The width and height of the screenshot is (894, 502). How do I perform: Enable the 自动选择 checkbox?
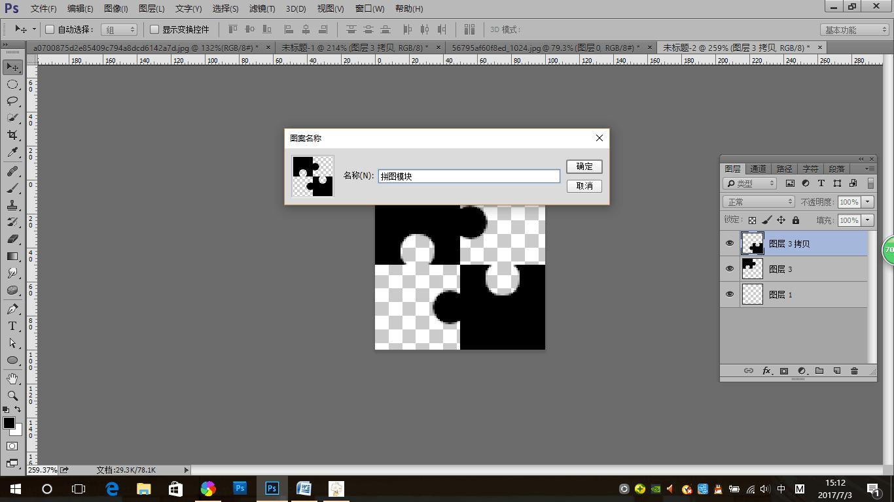pyautogui.click(x=50, y=29)
